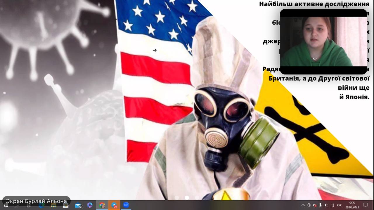
Task: Open the Mail app with 53 badge
Action: [x=78, y=205]
